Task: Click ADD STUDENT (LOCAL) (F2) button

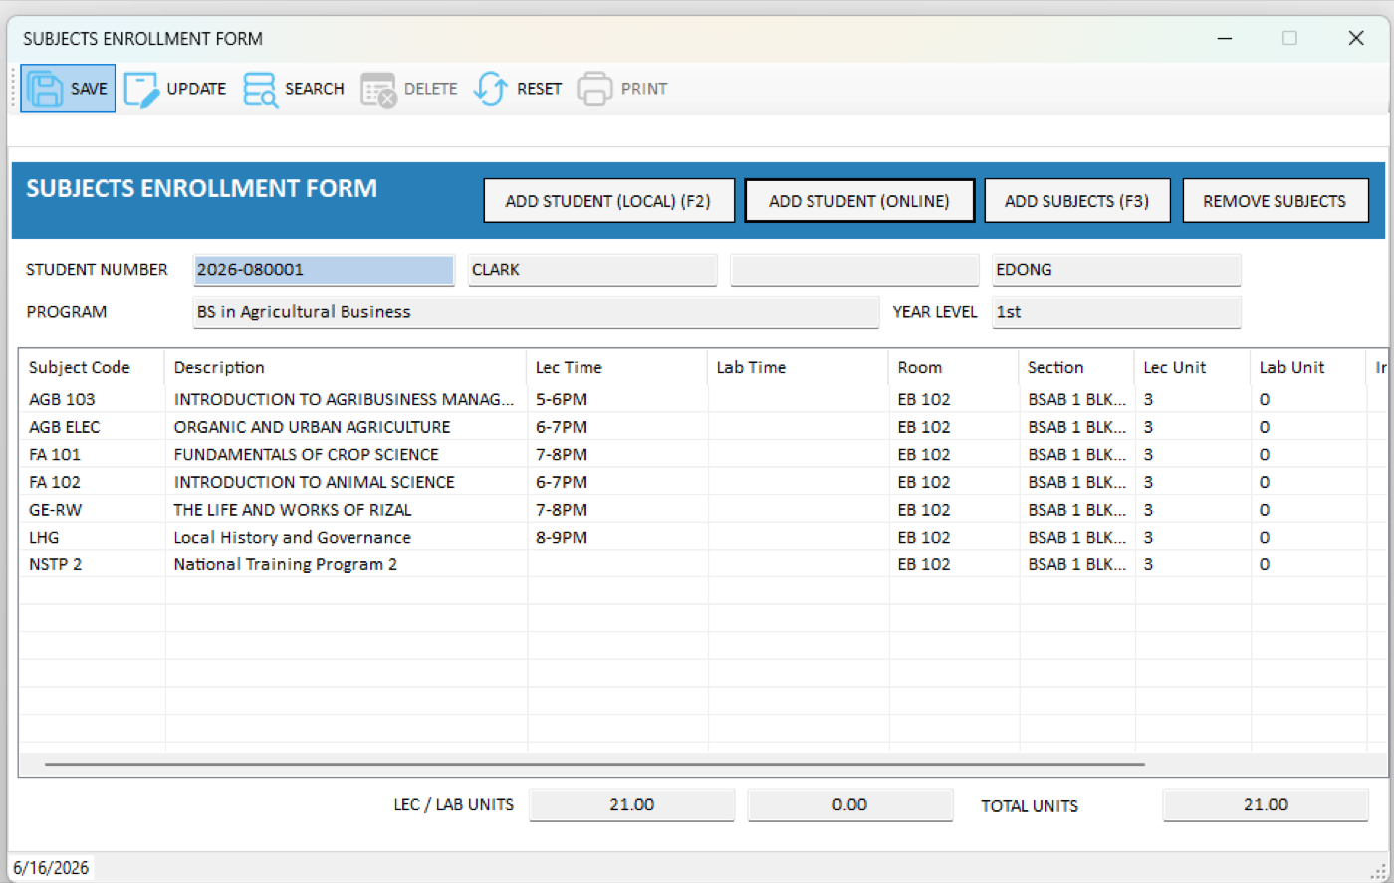Action: pyautogui.click(x=608, y=201)
